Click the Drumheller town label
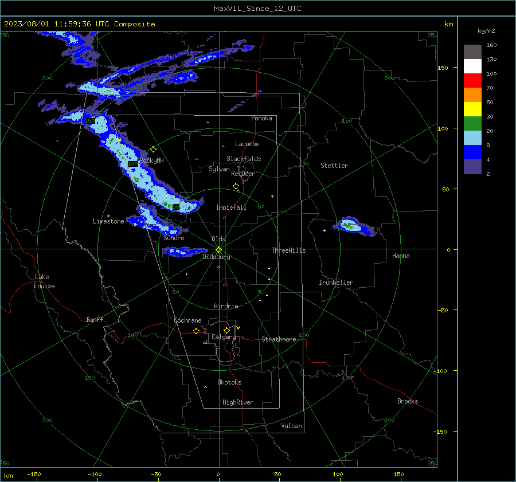This screenshot has height=482, width=516. click(336, 283)
